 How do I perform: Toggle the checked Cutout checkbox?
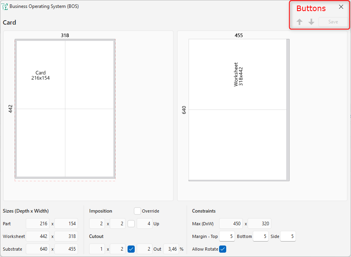pyautogui.click(x=131, y=249)
